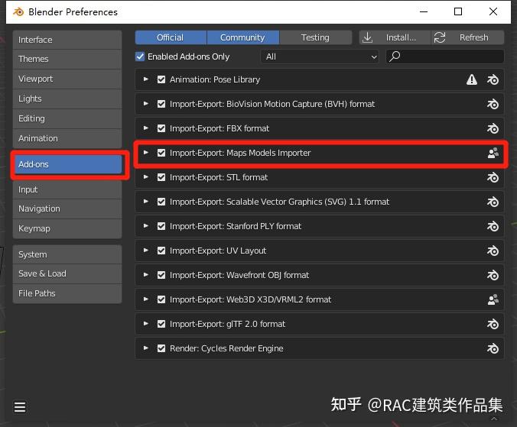
Task: Uncheck the Wavefront OBJ format add-on
Action: pos(161,275)
